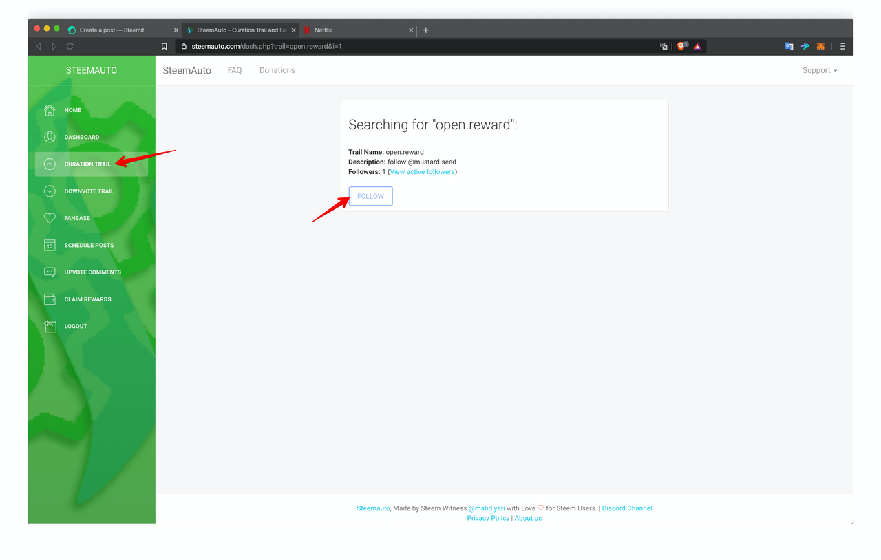Open a new browser tab
The height and width of the screenshot is (560, 881).
click(x=425, y=30)
